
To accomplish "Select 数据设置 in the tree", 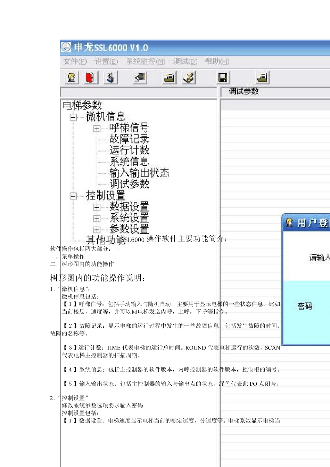I will pyautogui.click(x=129, y=207).
